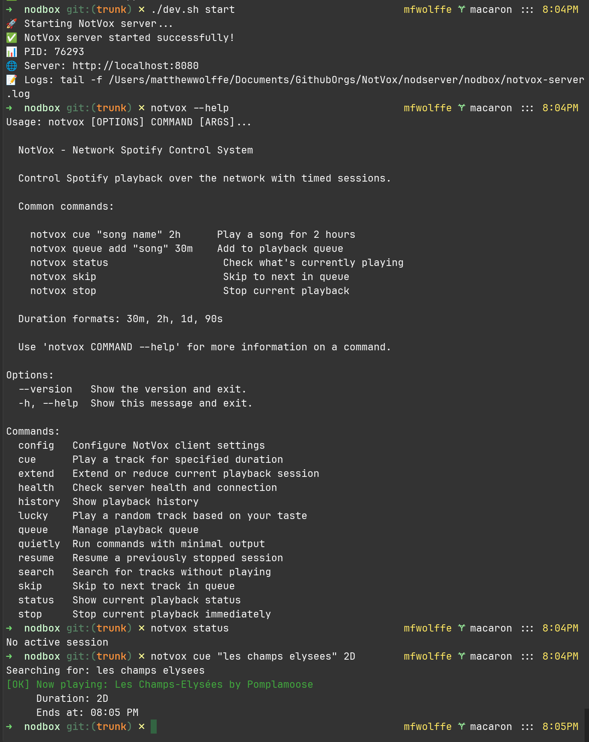Open the http://localhost:8080 server link

click(135, 66)
